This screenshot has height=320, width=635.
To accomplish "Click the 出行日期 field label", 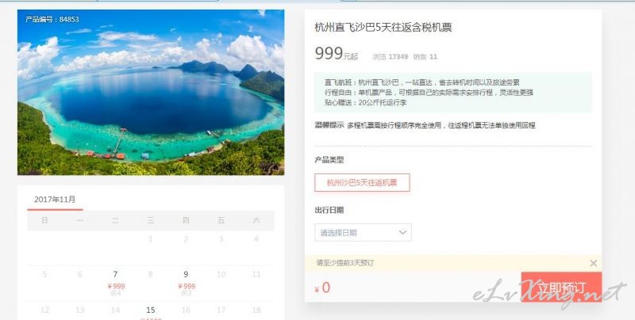I will click(x=329, y=210).
